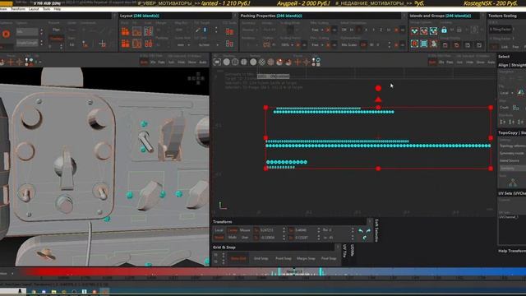Collapse the Transform panel
Image resolution: width=526 pixels, height=296 pixels.
click(x=370, y=221)
